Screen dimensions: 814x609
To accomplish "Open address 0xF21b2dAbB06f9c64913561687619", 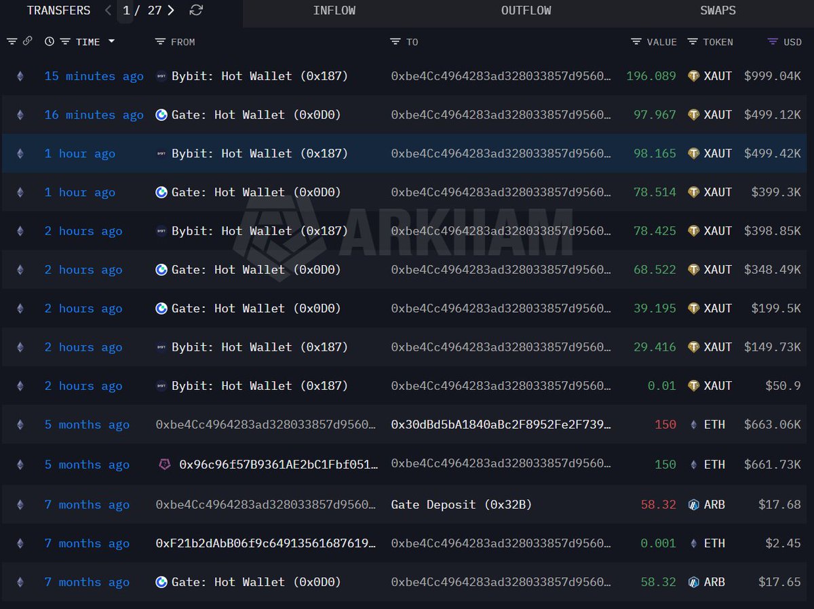I will coord(266,543).
